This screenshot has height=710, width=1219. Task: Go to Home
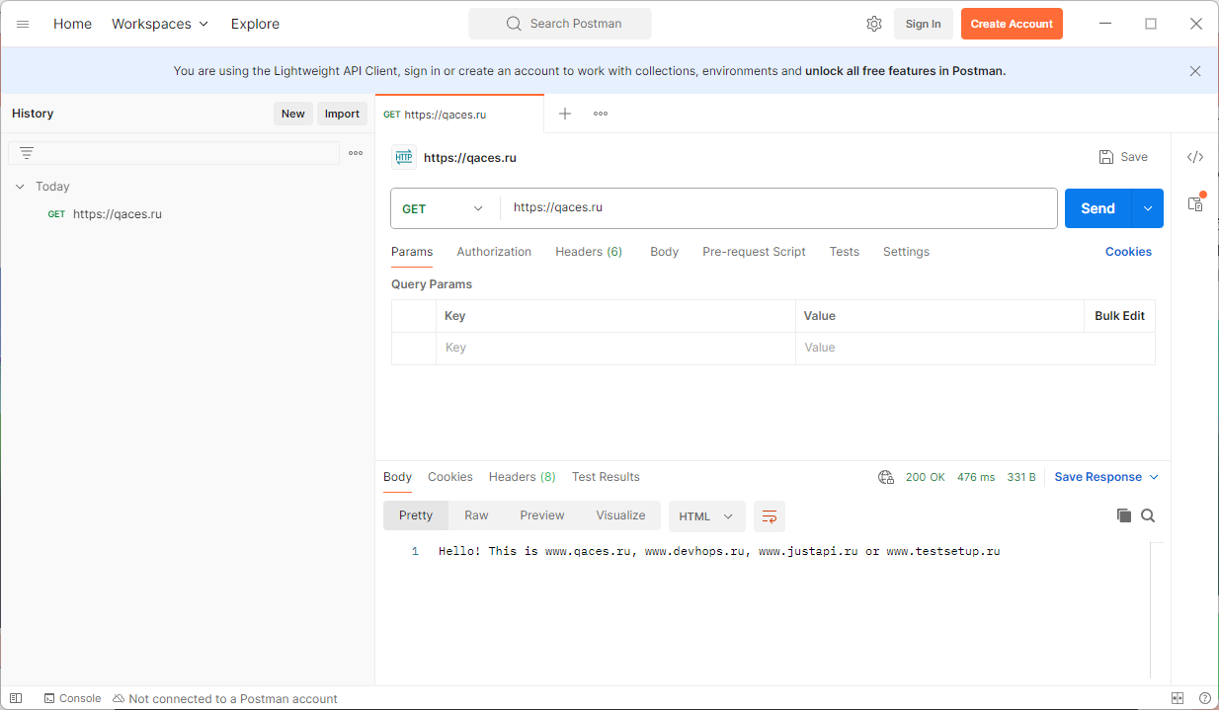[x=72, y=24]
